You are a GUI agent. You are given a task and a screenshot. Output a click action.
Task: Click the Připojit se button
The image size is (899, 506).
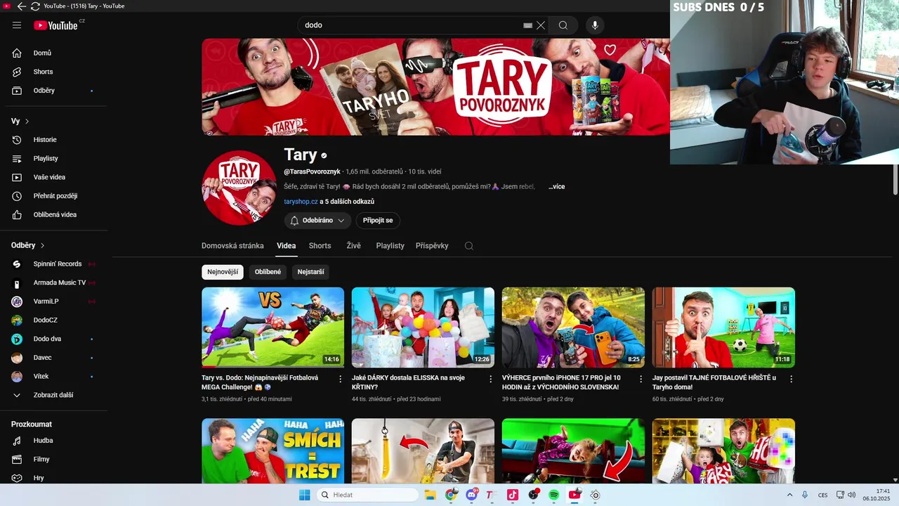click(378, 221)
